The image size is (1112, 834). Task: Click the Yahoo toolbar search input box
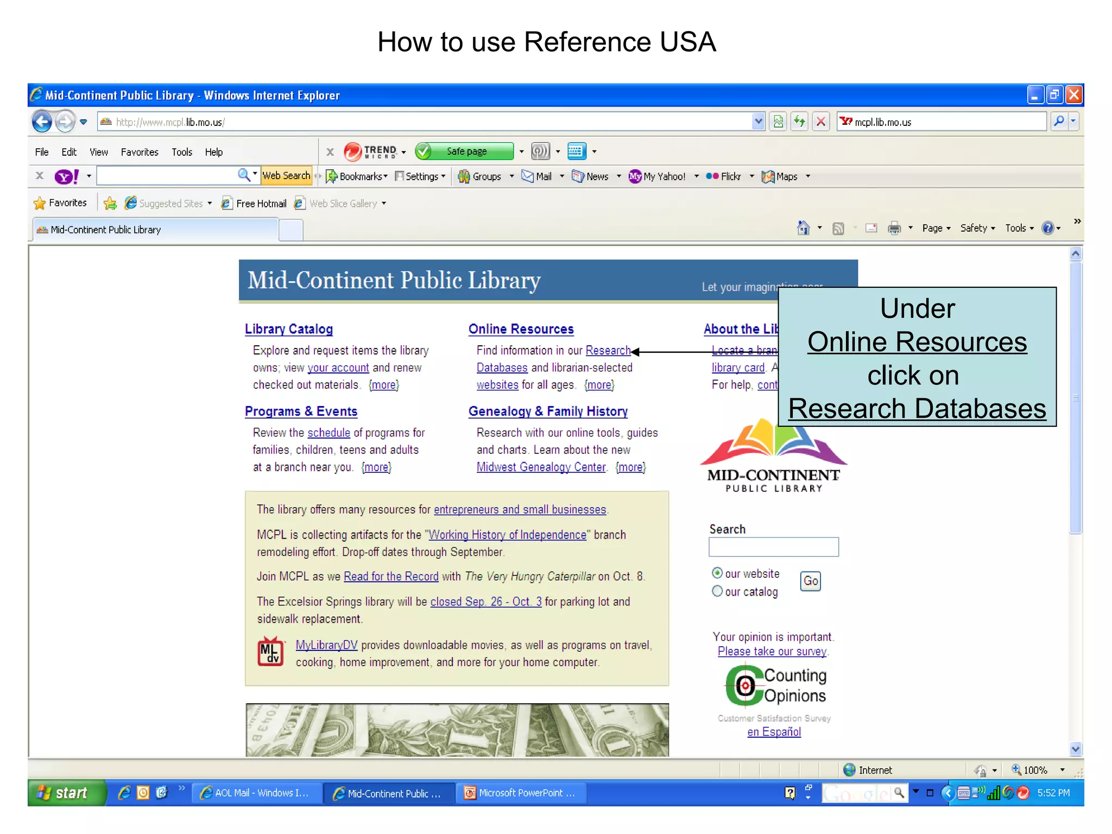(x=167, y=175)
